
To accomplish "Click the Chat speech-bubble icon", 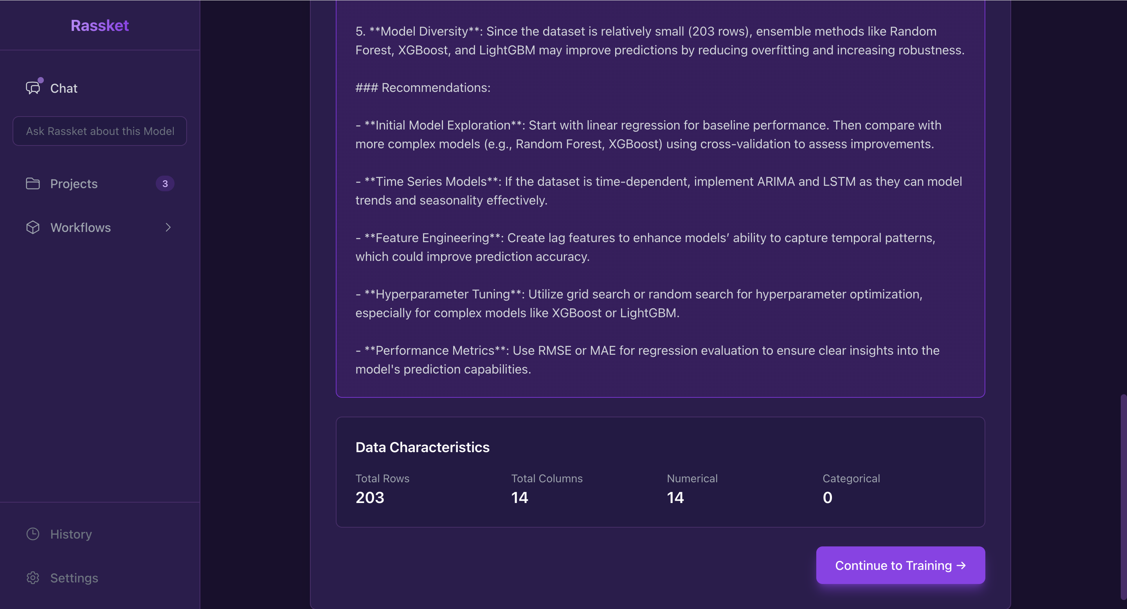I will pyautogui.click(x=33, y=88).
